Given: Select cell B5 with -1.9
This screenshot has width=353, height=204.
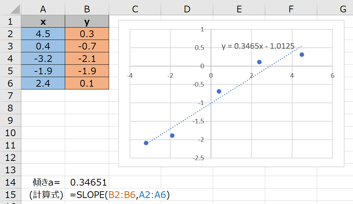Looking at the screenshot, I should click(87, 71).
